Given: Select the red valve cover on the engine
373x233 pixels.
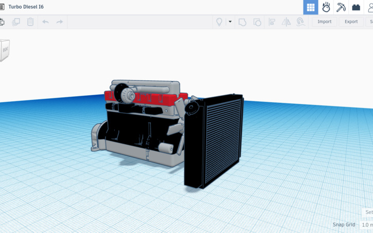Looking at the screenshot, I should pos(155,99).
